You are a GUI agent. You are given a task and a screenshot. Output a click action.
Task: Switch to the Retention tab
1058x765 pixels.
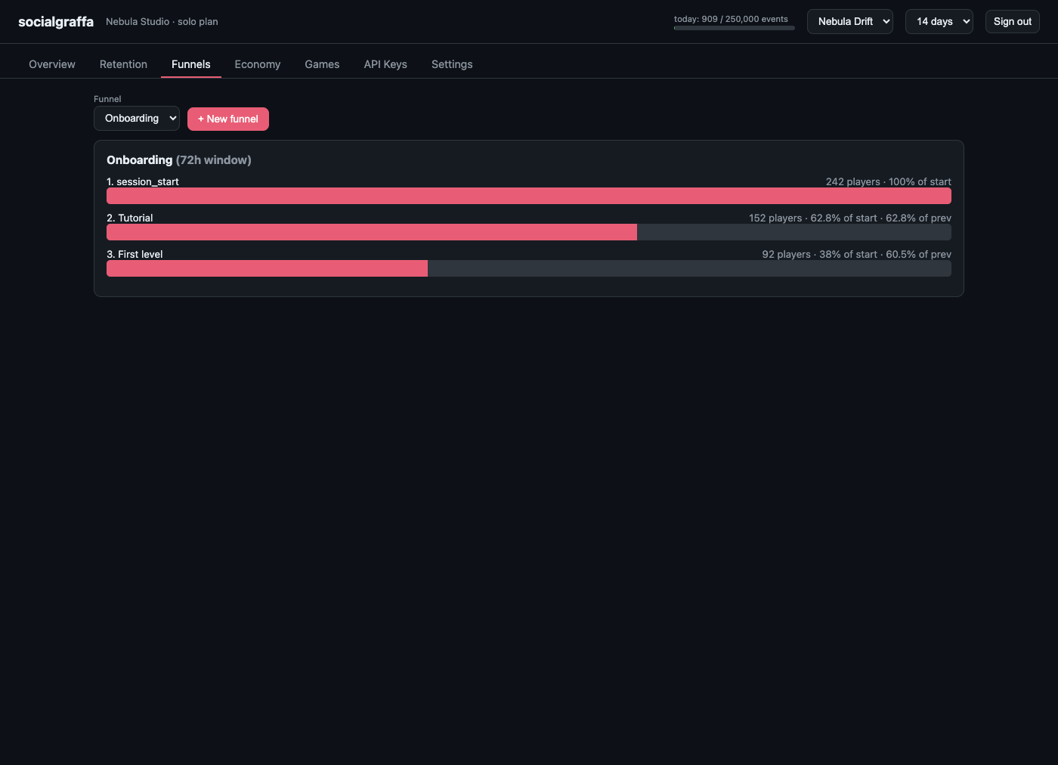pyautogui.click(x=123, y=64)
